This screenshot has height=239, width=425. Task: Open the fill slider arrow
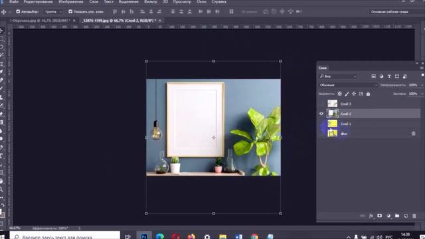pyautogui.click(x=422, y=94)
